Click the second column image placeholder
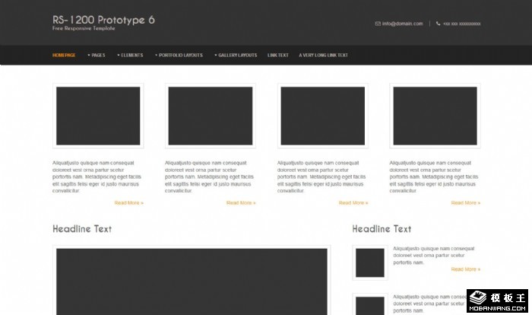The width and height of the screenshot is (532, 315). (211, 116)
